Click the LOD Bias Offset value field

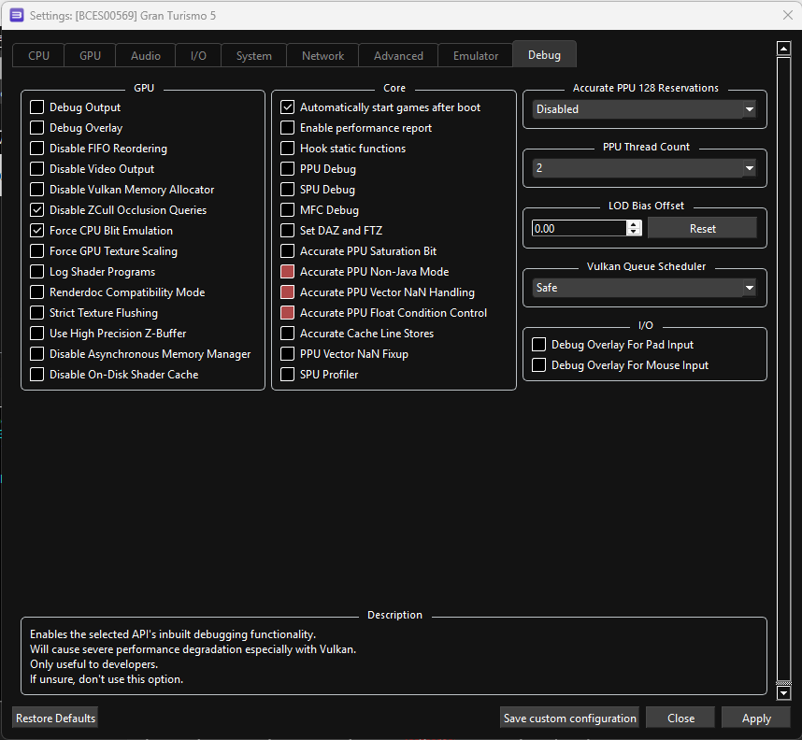(x=578, y=228)
